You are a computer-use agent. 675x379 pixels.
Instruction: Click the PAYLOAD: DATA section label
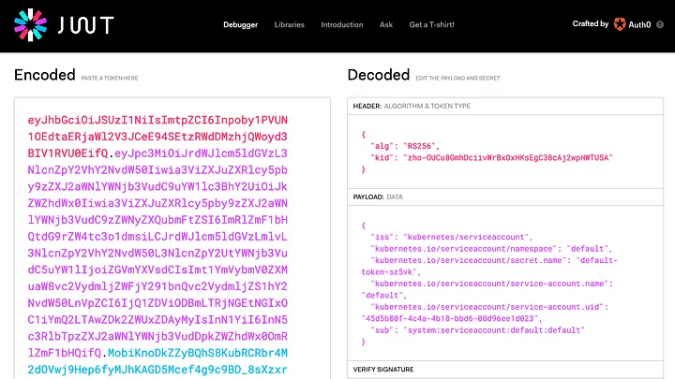coord(378,197)
